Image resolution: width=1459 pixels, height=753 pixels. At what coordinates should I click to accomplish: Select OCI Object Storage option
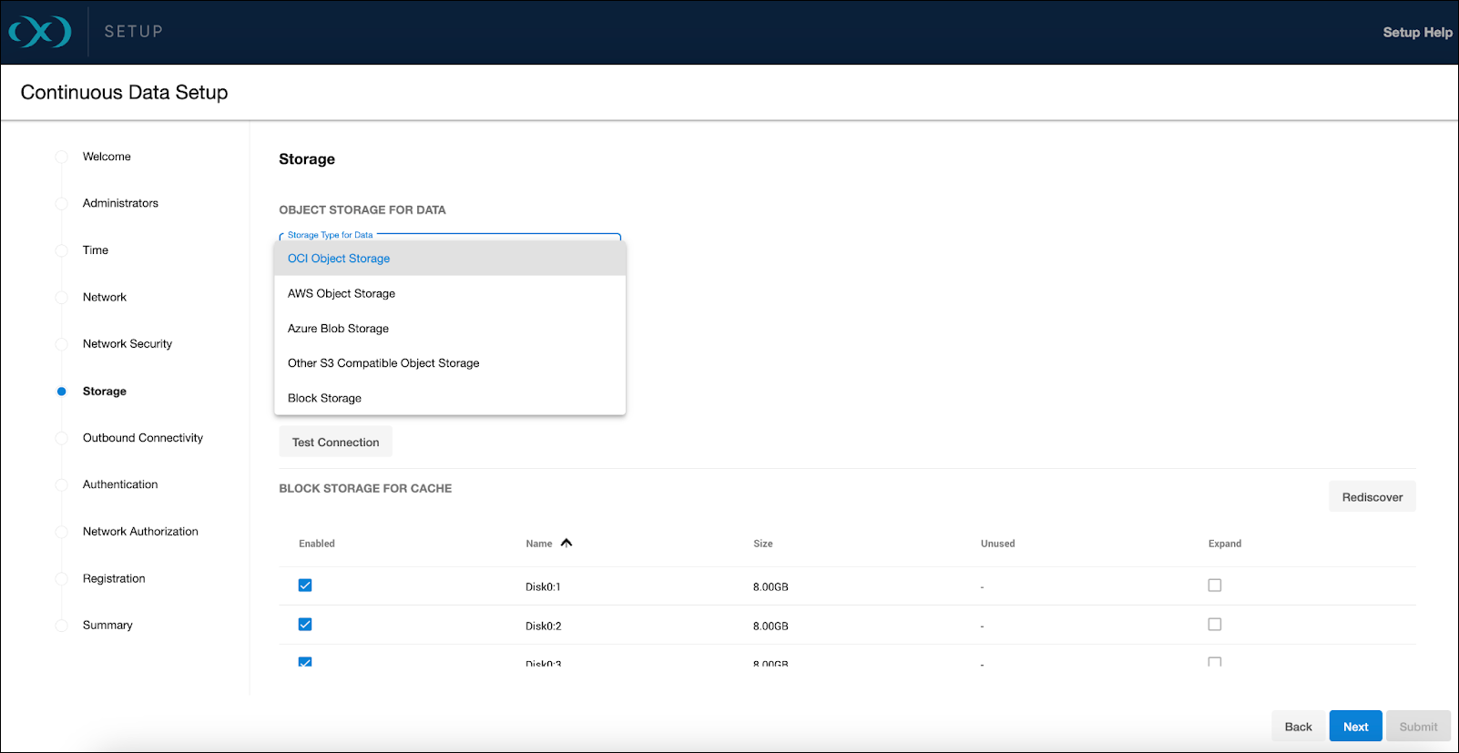click(x=339, y=259)
